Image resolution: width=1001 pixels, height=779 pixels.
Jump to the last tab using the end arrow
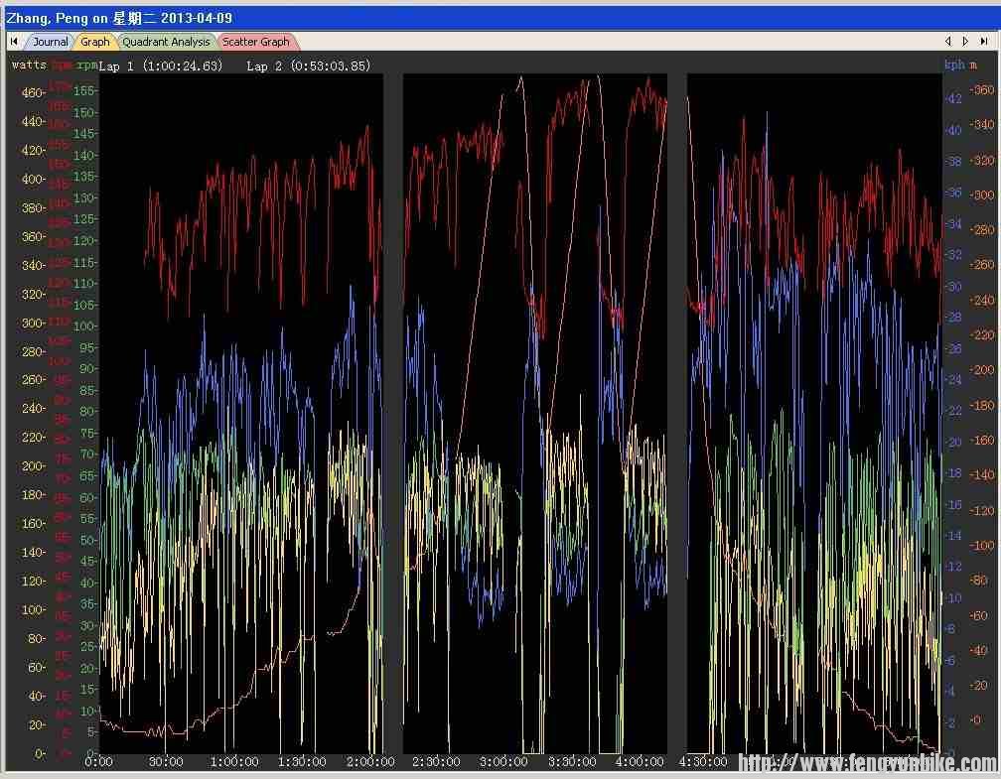click(981, 42)
